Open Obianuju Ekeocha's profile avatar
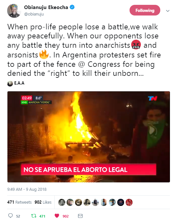This screenshot has height=224, width=179. 14,11
